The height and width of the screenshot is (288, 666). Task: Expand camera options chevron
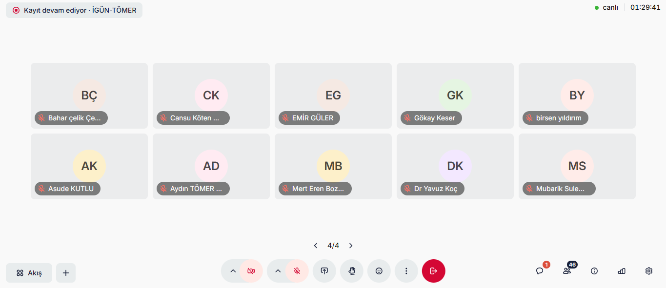[233, 271]
